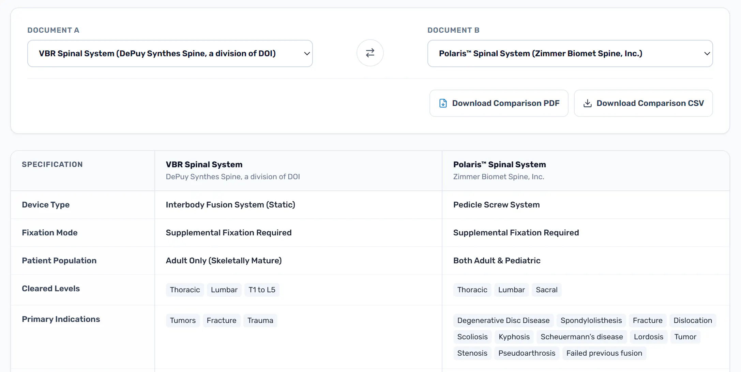Viewport: 741px width, 372px height.
Task: Click the Lordosis tag
Action: (x=648, y=337)
